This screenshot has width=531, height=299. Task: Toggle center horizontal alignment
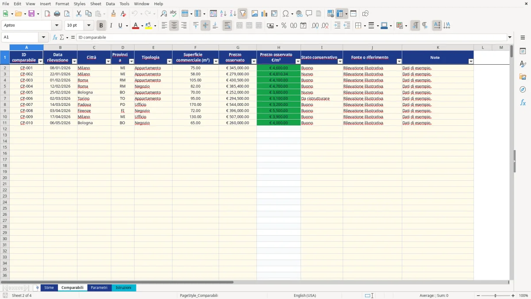coord(174,26)
